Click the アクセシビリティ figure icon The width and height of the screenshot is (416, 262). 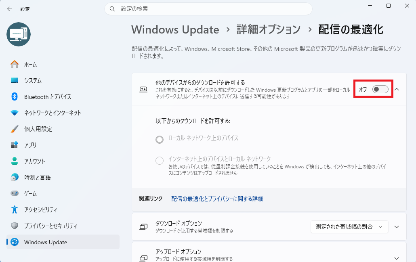coord(15,210)
